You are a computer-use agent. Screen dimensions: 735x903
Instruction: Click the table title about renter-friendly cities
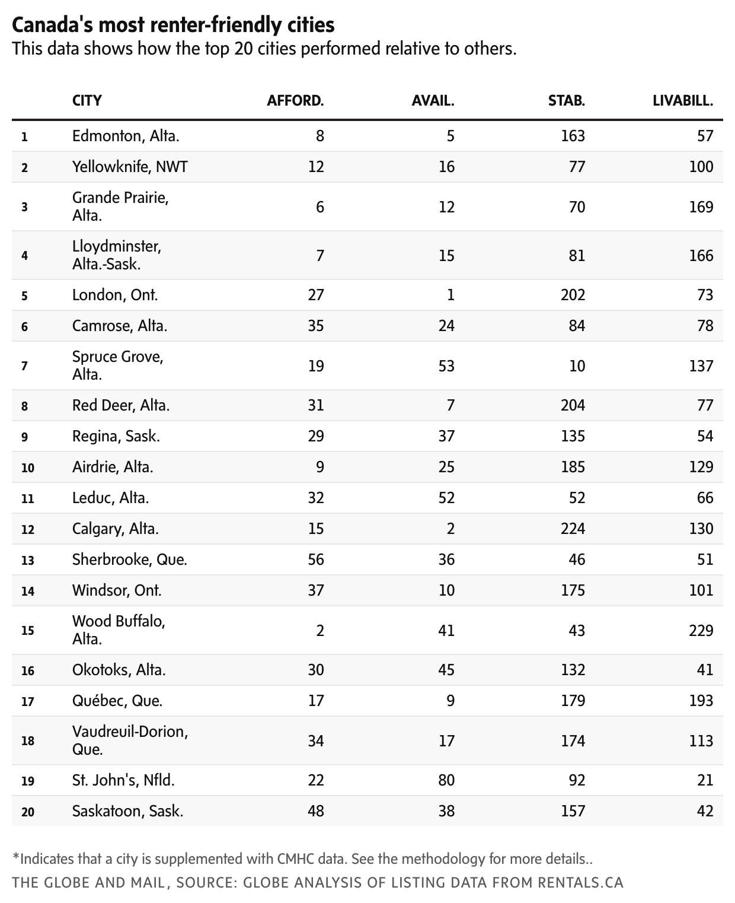coord(173,25)
